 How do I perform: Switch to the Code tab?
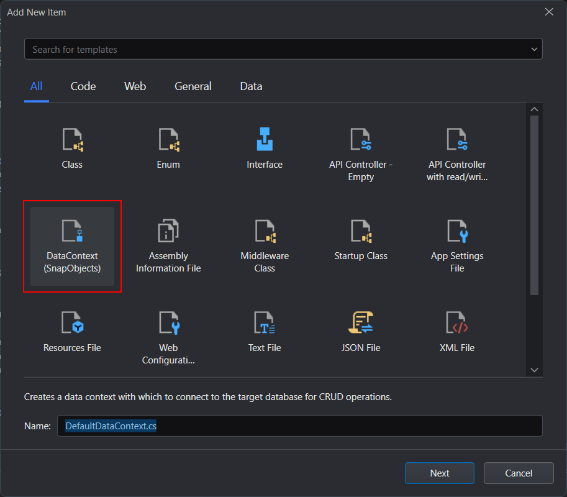point(83,86)
